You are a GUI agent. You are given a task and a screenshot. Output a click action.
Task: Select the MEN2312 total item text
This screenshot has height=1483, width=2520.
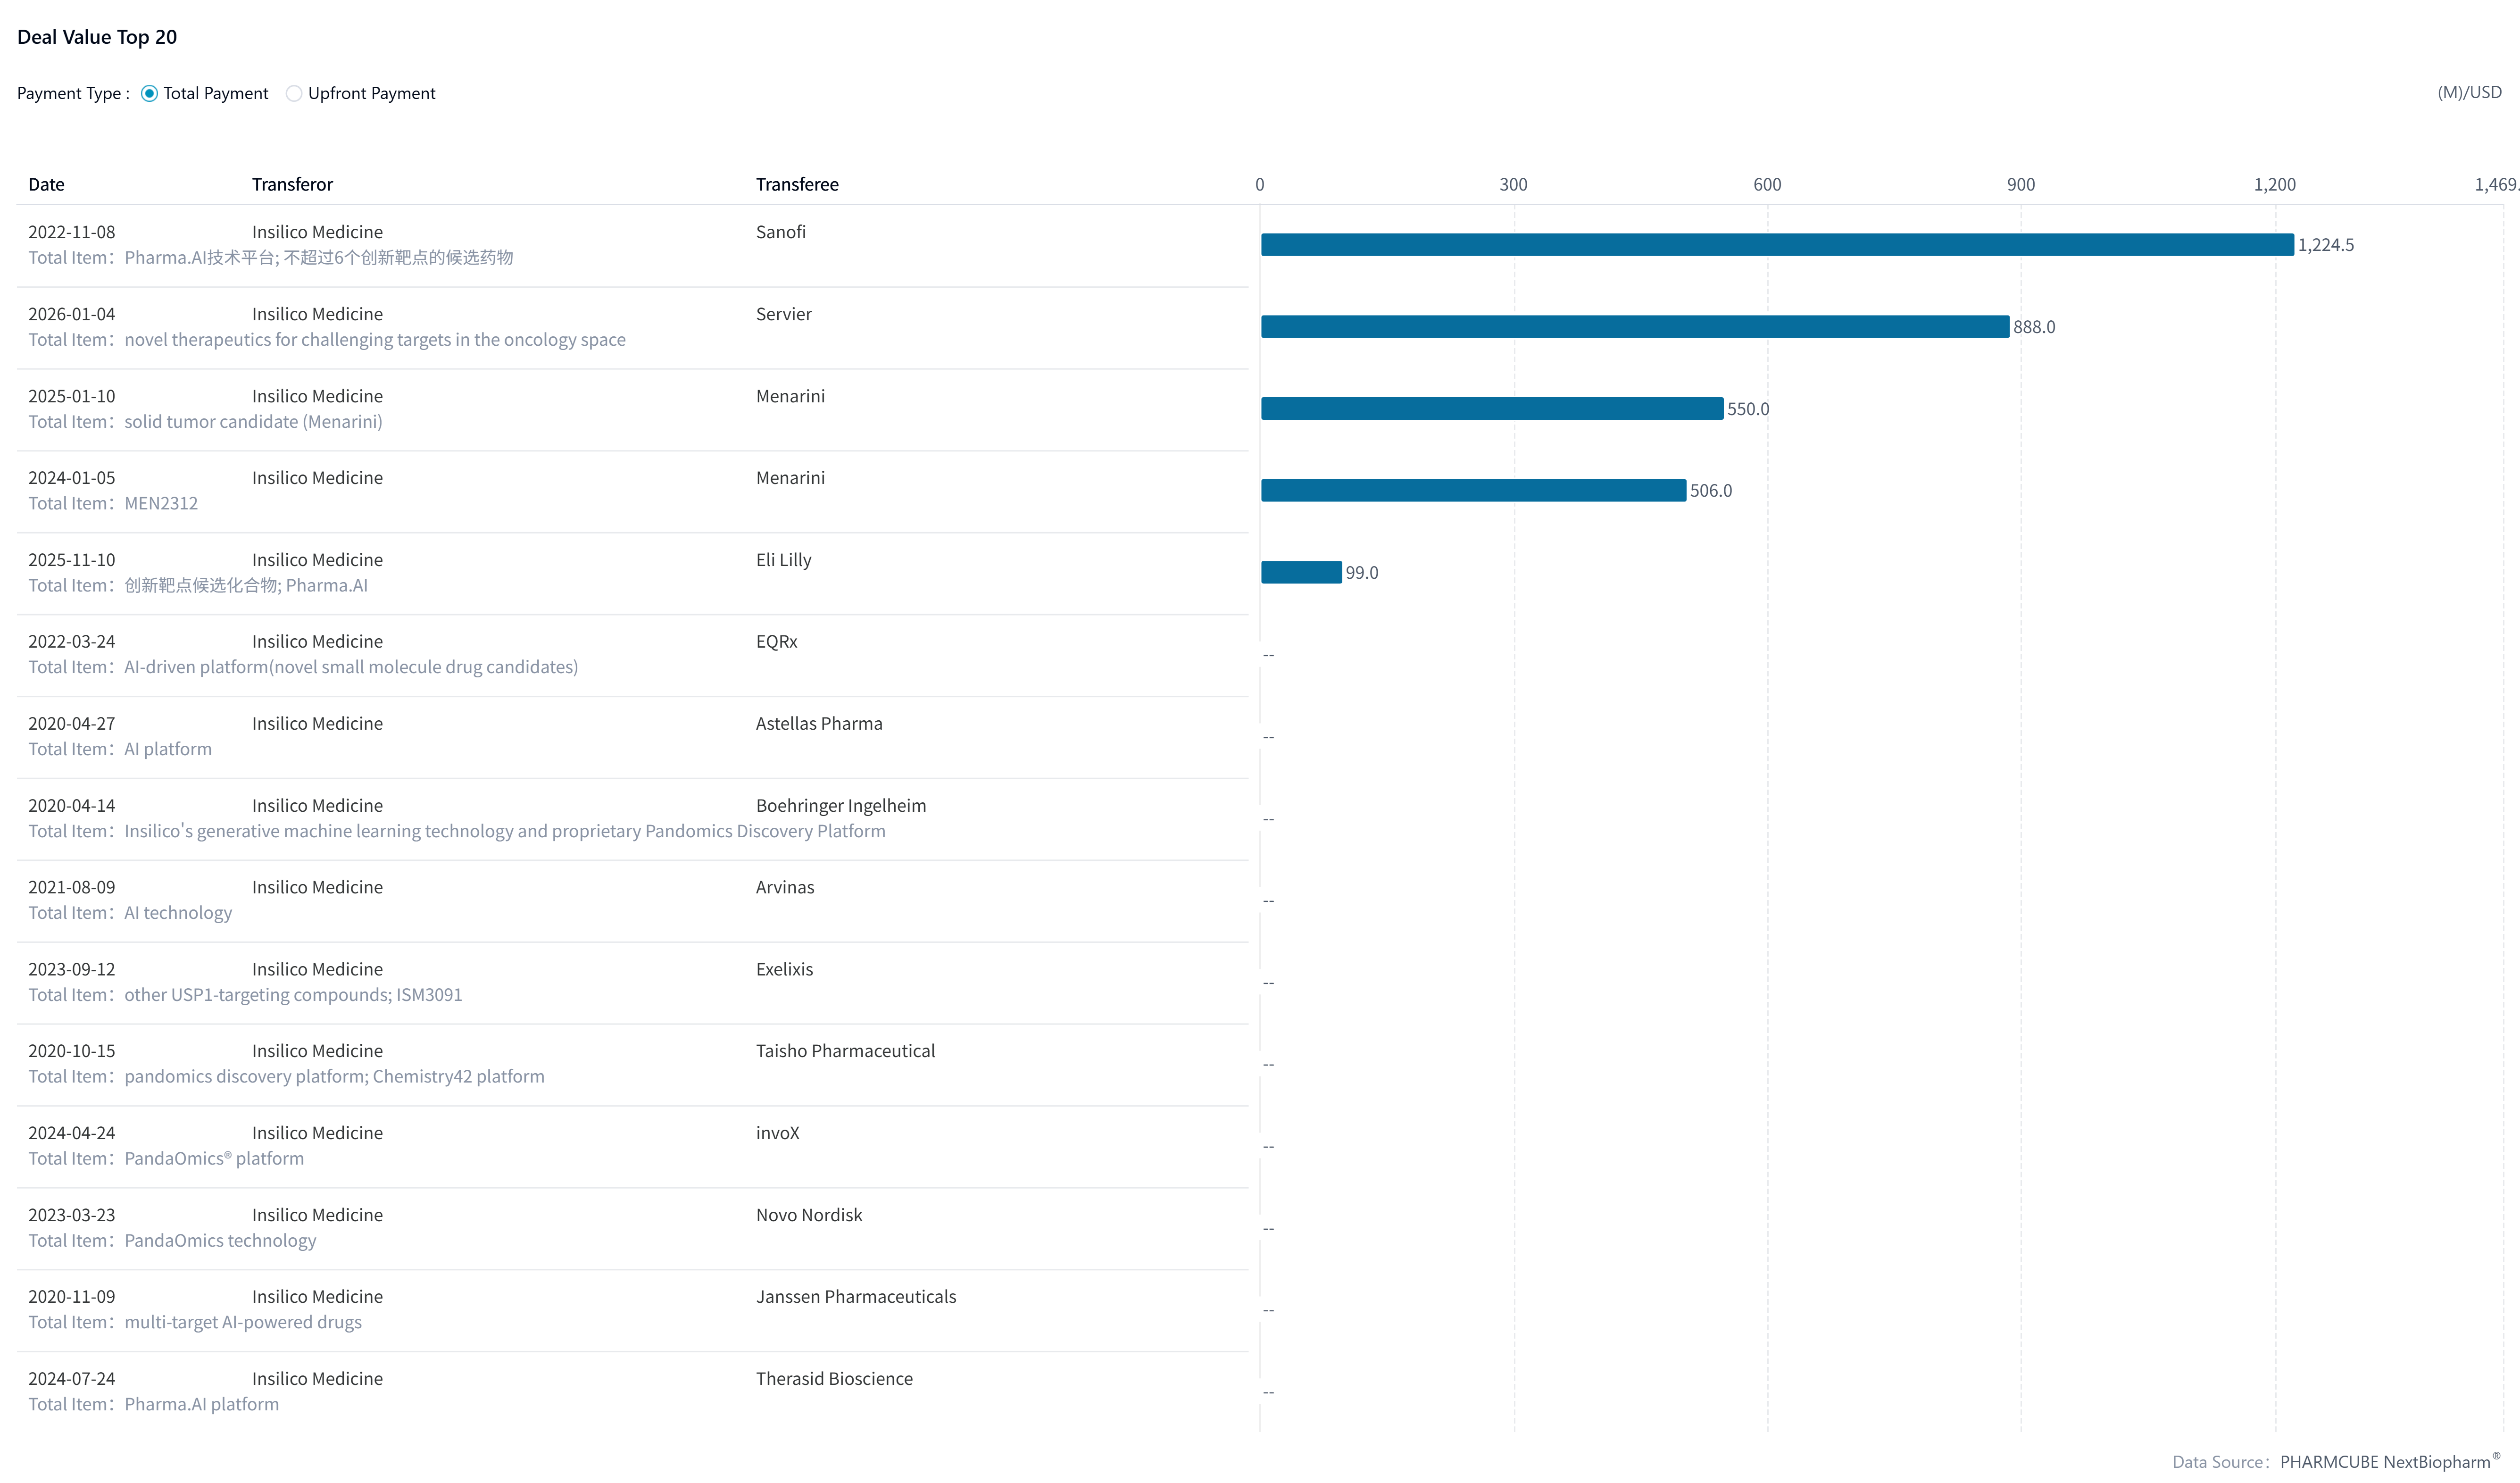pos(160,504)
